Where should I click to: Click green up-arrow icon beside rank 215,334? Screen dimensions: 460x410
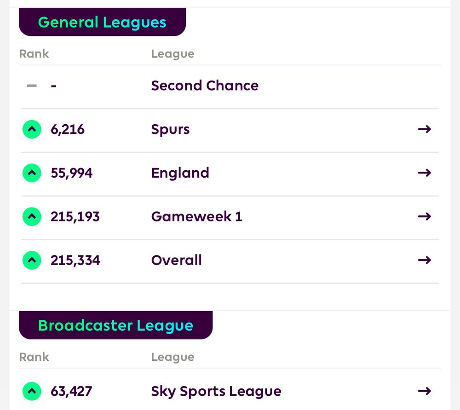pos(32,260)
